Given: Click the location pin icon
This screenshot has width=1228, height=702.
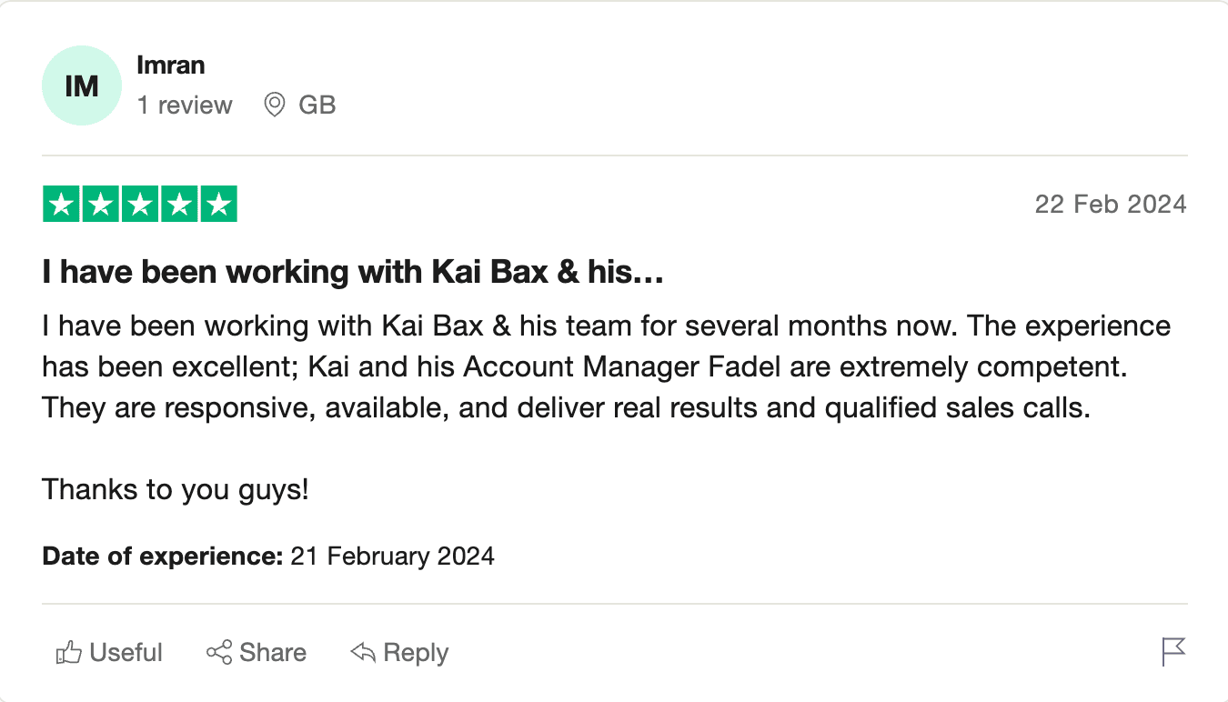Looking at the screenshot, I should click(x=274, y=105).
